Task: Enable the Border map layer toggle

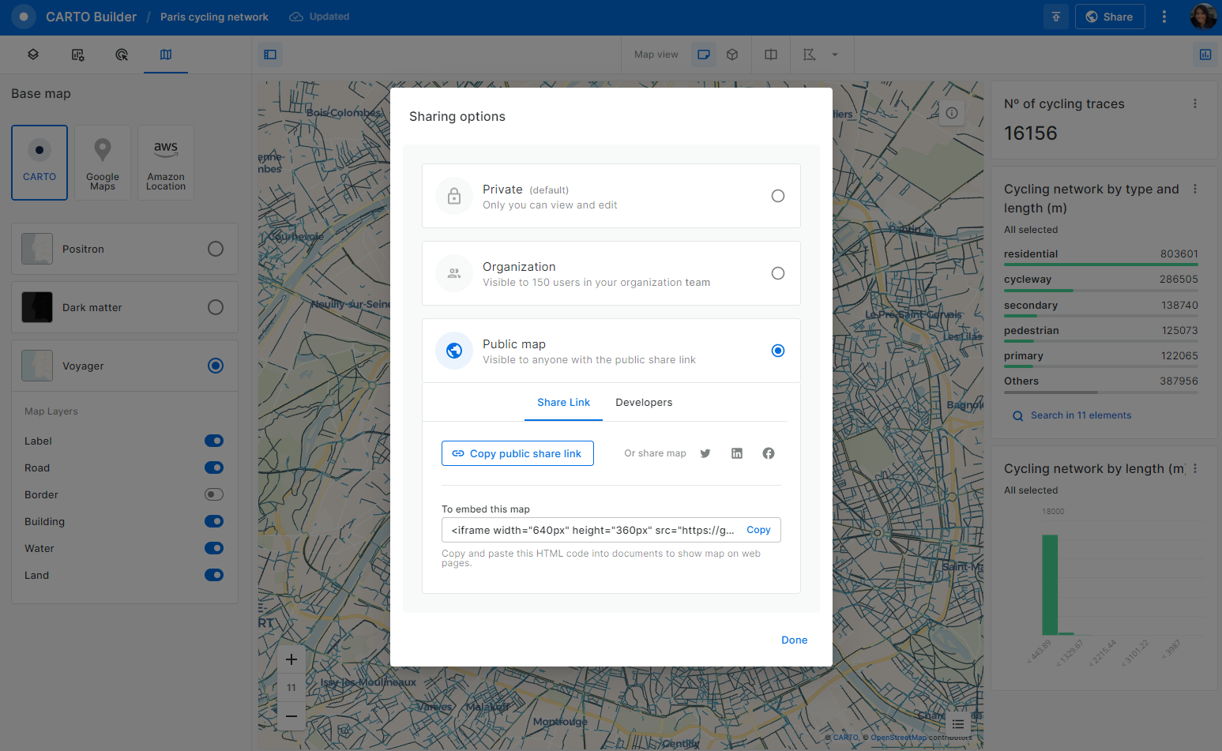Action: pyautogui.click(x=214, y=494)
